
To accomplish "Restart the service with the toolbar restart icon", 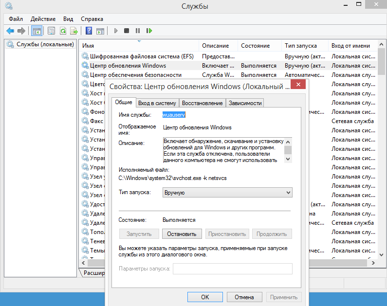I will coord(149,31).
